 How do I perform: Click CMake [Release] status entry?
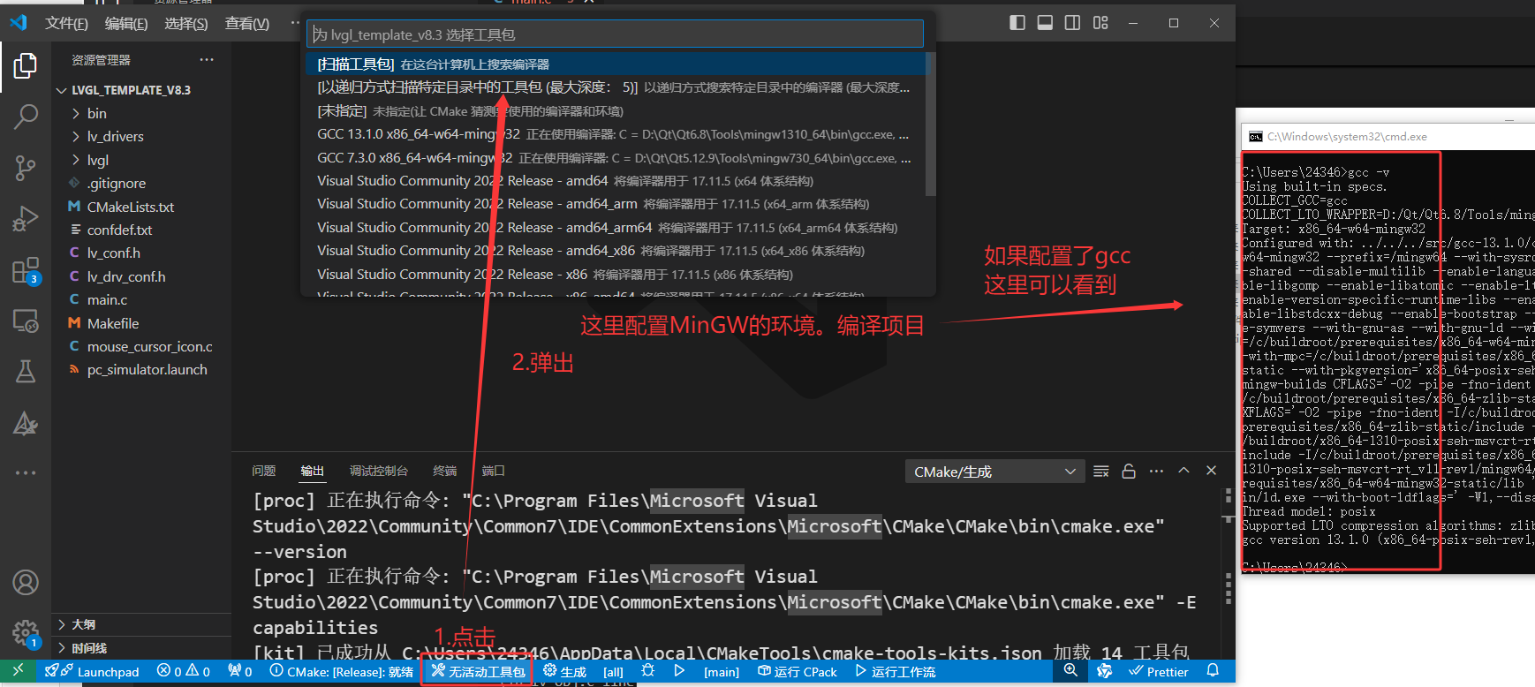click(342, 671)
